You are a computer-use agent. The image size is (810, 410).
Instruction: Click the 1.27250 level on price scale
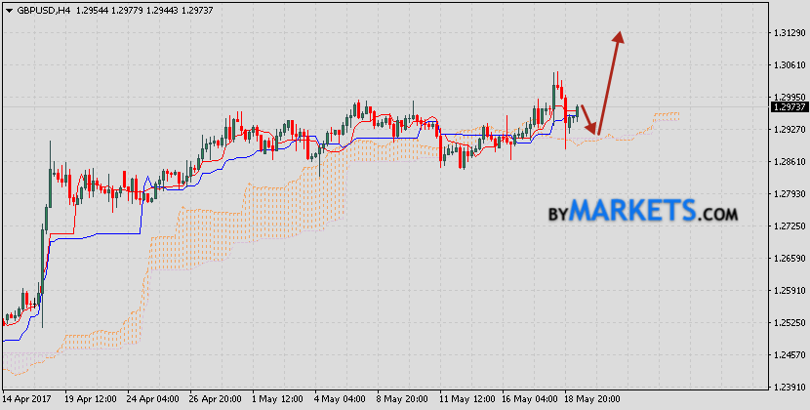coord(787,226)
